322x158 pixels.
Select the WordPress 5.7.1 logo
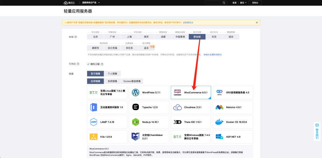coord(136,92)
